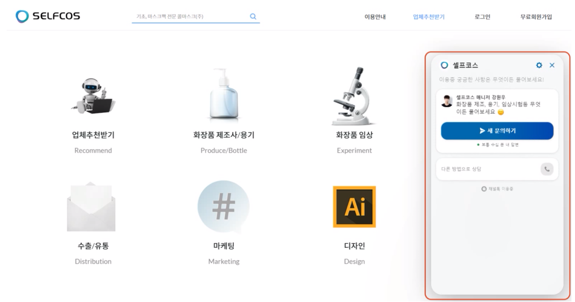The image size is (575, 302).
Task: Select 업체추천받기 in the top navigation
Action: (x=429, y=17)
